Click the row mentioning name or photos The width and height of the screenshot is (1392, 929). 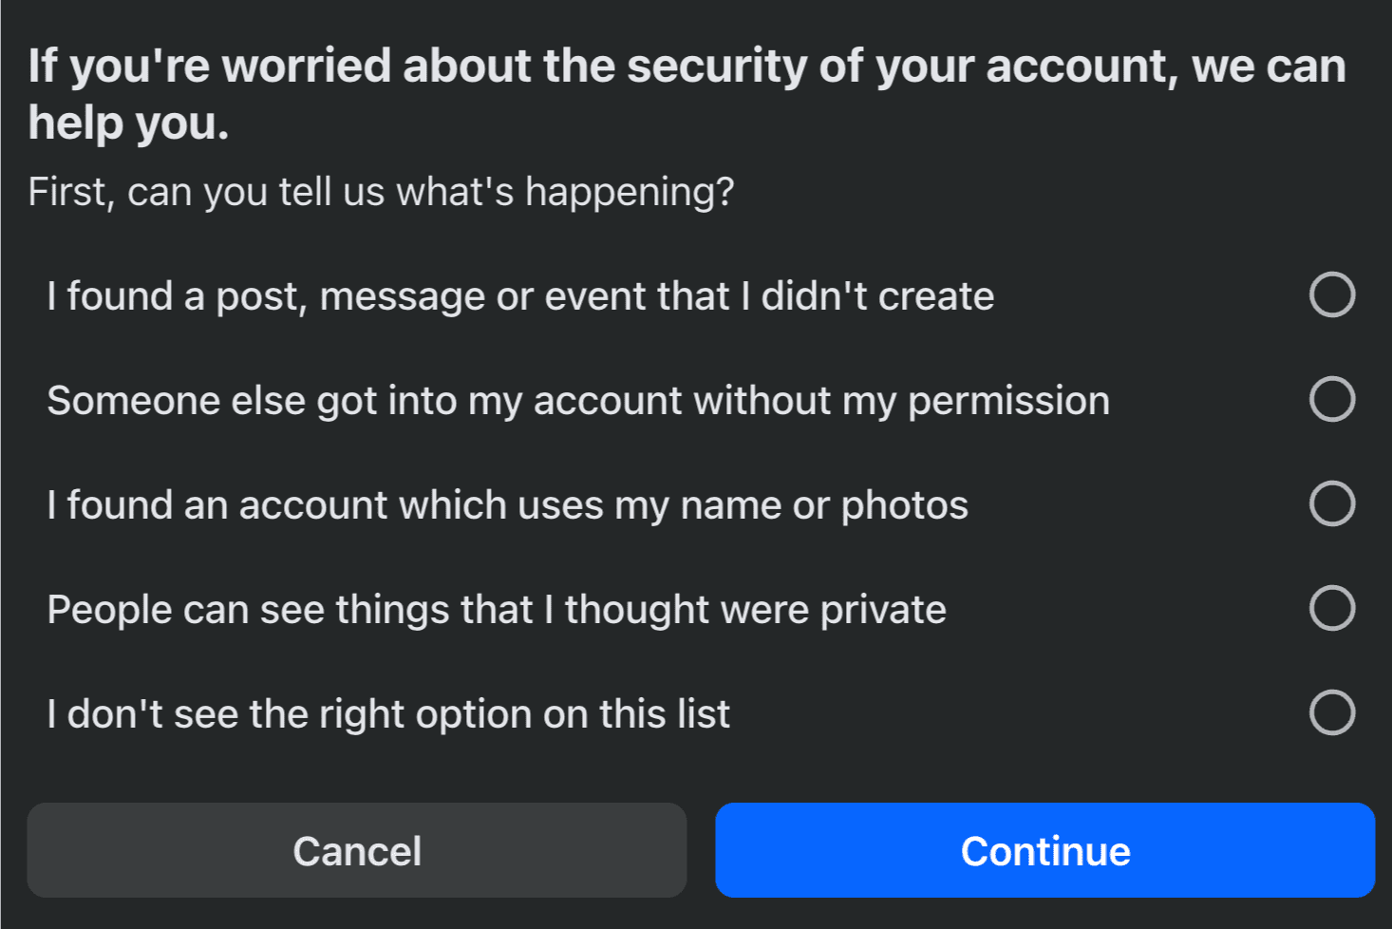pos(507,504)
